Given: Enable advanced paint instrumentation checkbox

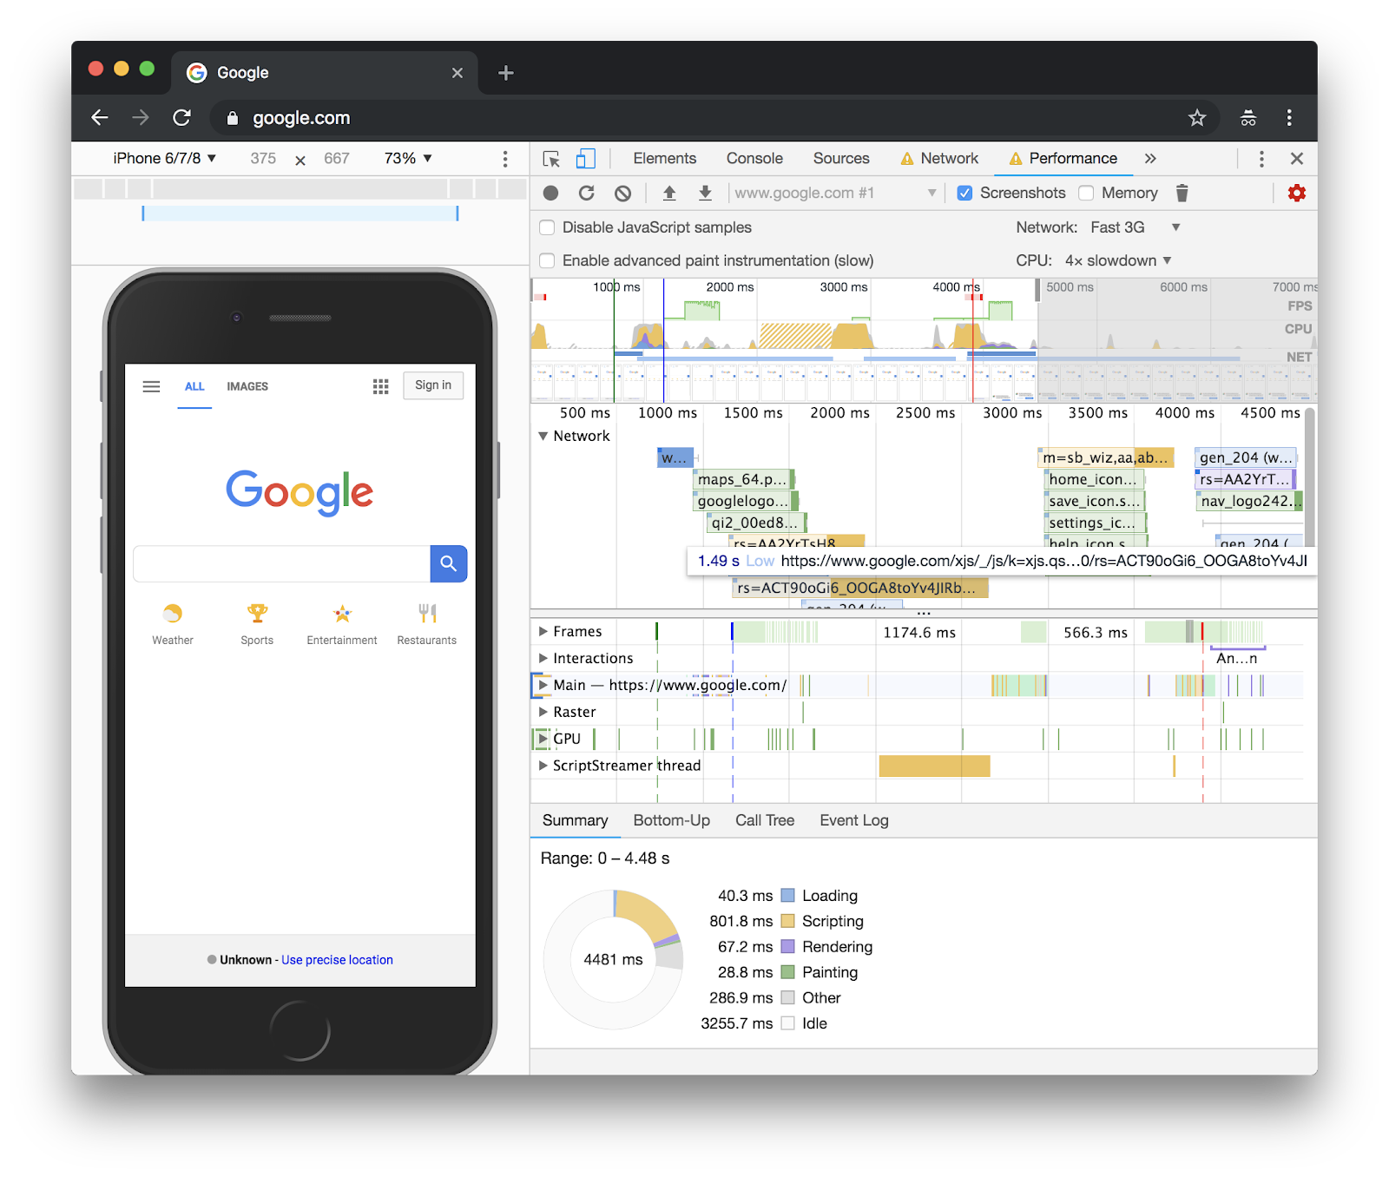Looking at the screenshot, I should tap(547, 260).
